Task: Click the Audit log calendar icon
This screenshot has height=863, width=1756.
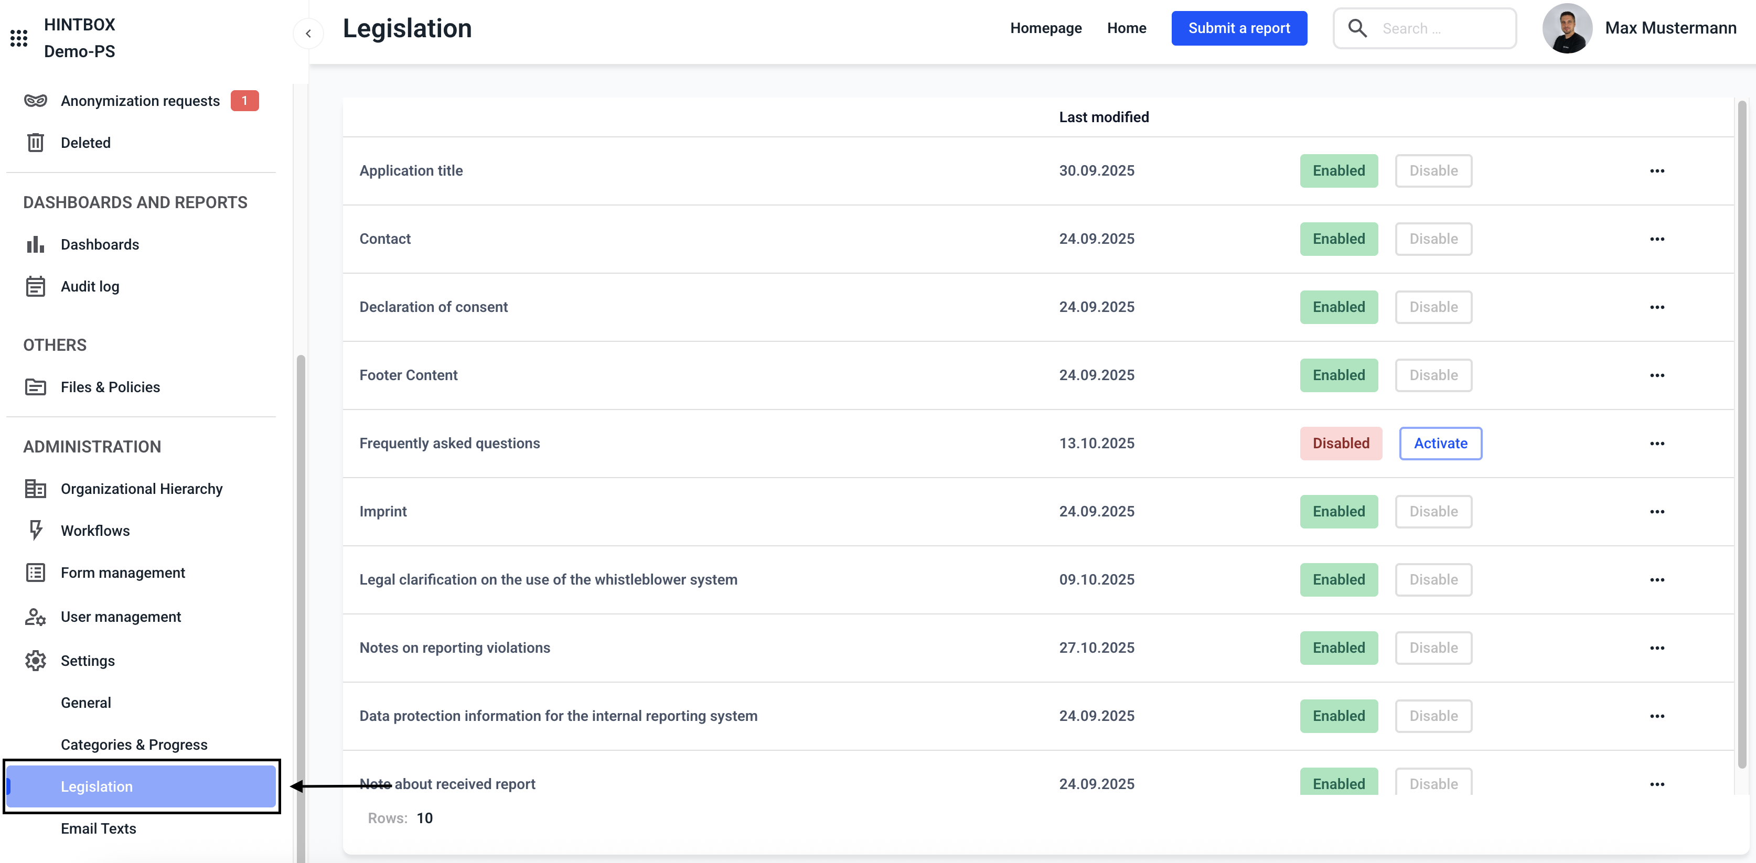Action: point(36,286)
